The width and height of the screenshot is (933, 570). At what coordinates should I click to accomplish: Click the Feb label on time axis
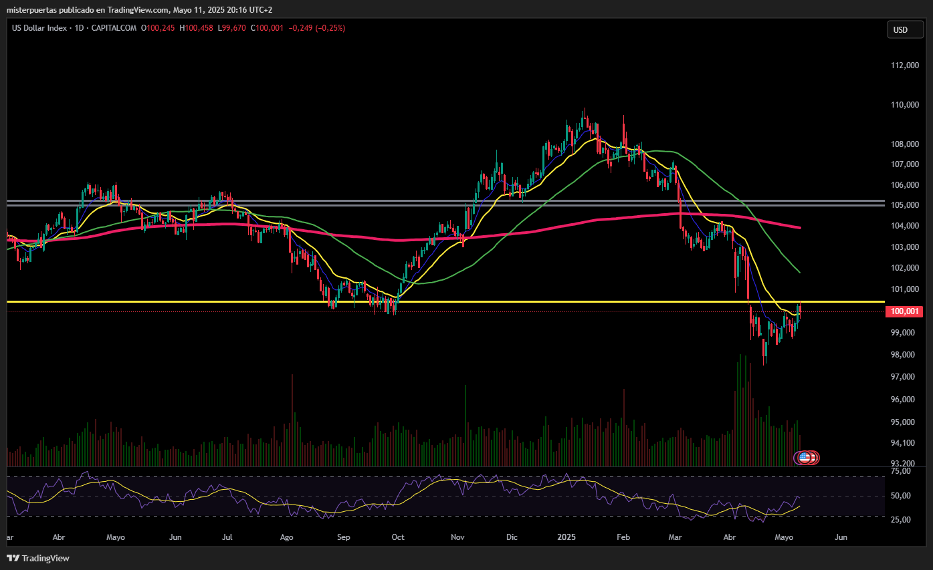(x=623, y=537)
